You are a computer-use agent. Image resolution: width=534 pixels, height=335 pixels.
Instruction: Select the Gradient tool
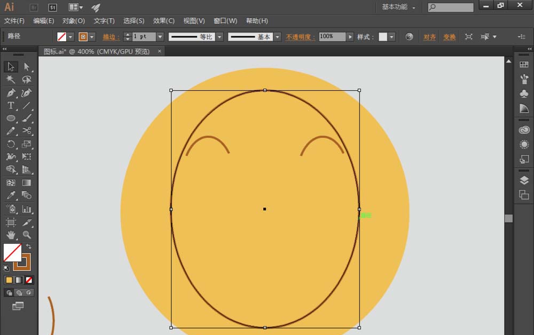pos(27,183)
